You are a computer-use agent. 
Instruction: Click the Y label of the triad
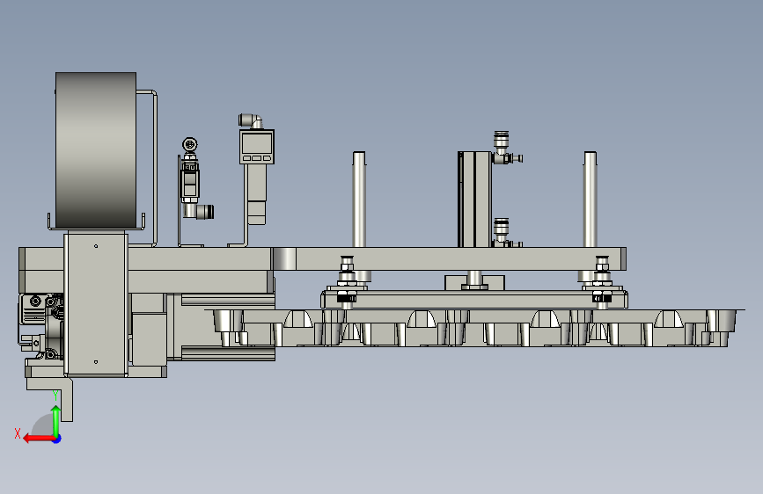pos(55,396)
